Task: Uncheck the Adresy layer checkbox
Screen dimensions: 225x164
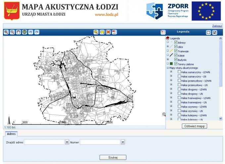Action: pyautogui.click(x=176, y=42)
